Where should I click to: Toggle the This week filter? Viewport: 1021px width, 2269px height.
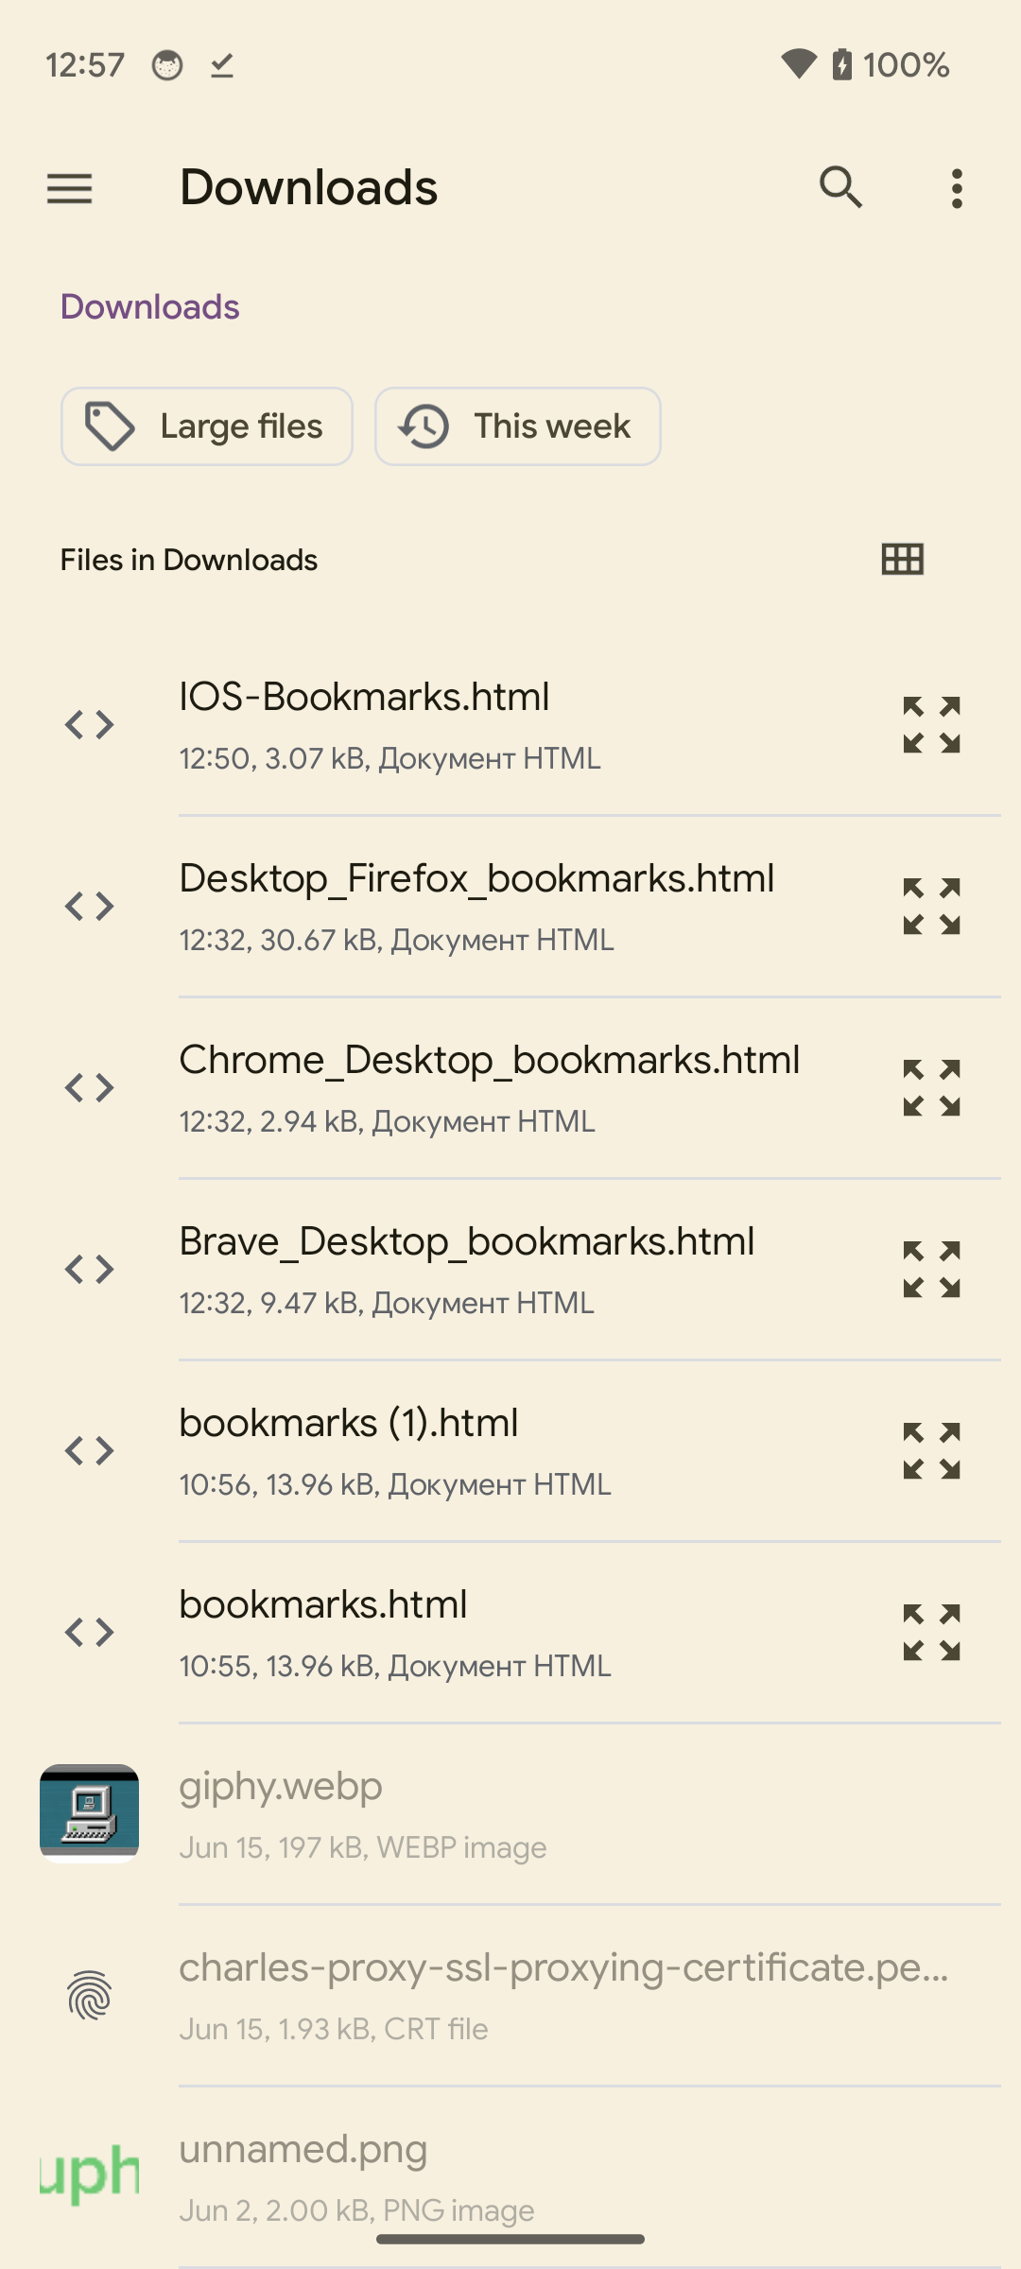(517, 426)
